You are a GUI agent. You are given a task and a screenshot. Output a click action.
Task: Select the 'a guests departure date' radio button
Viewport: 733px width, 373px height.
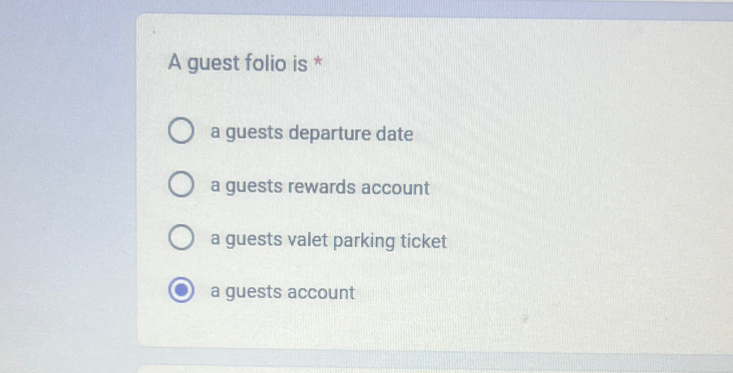tap(181, 131)
